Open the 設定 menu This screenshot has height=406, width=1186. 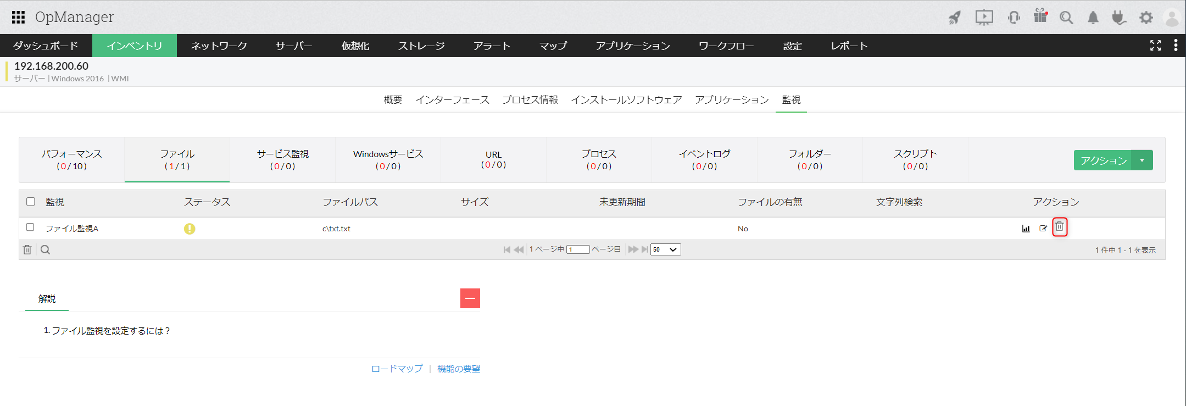(x=793, y=46)
